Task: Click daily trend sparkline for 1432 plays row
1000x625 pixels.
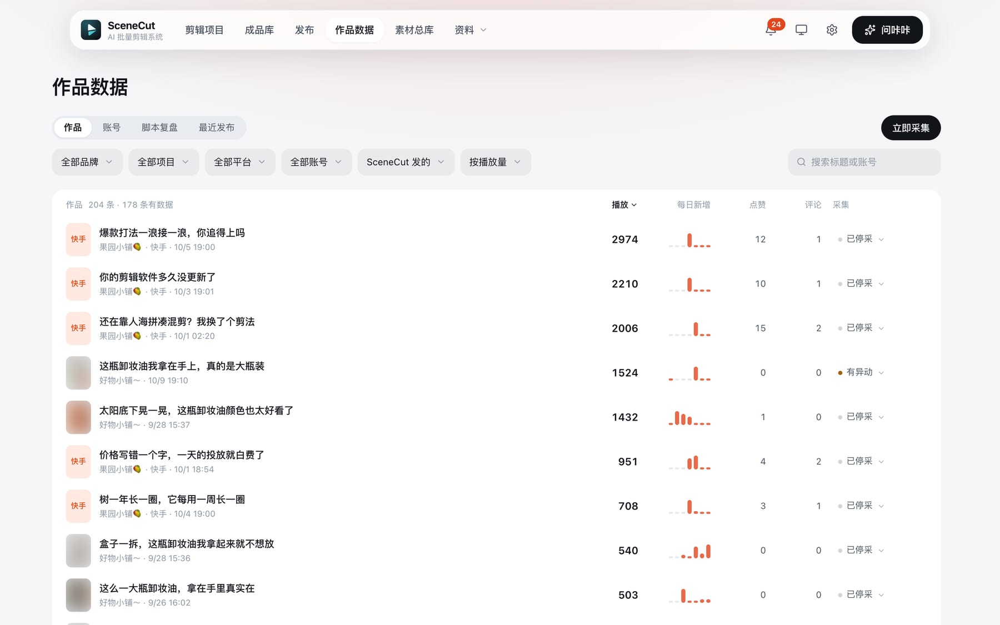Action: 689,418
